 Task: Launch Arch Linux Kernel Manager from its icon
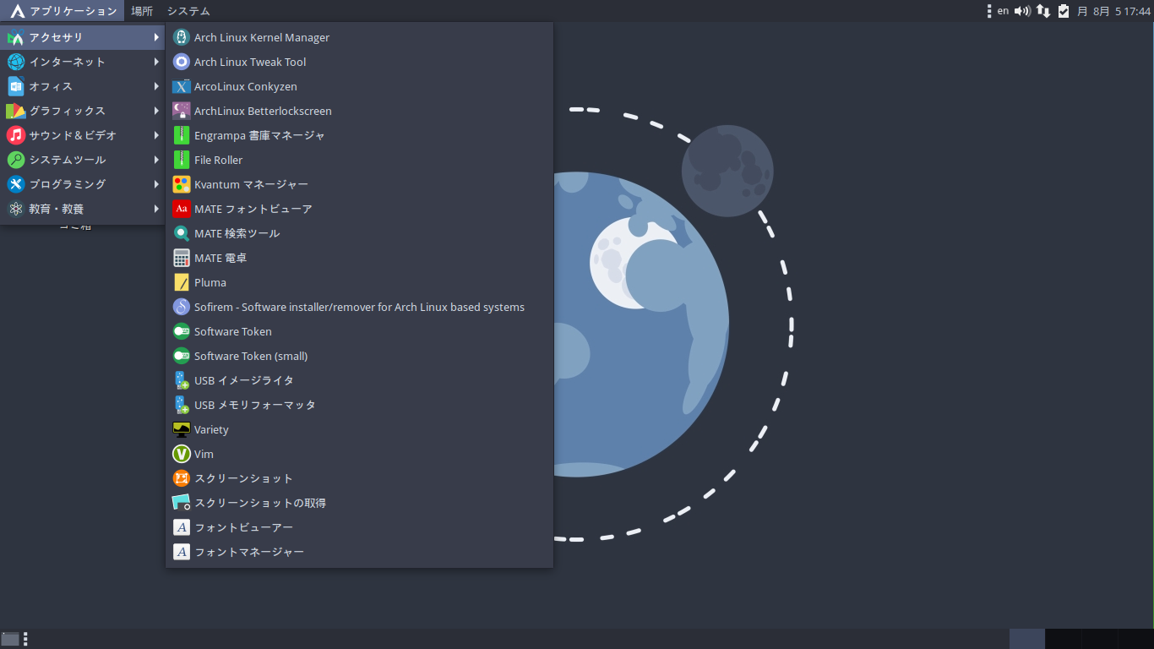tap(181, 37)
